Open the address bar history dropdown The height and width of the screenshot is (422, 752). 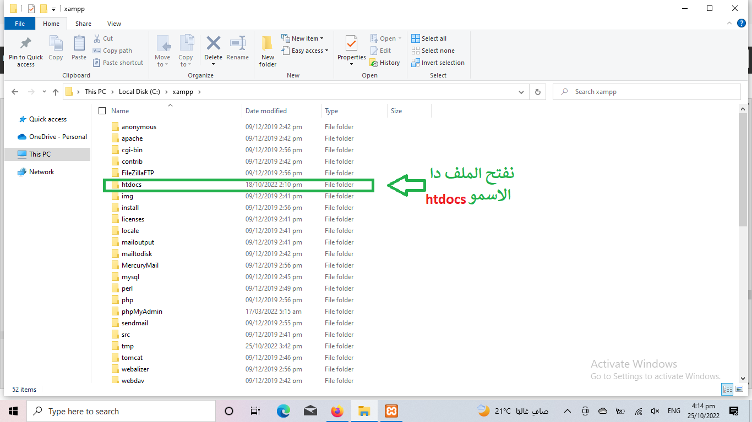click(522, 92)
